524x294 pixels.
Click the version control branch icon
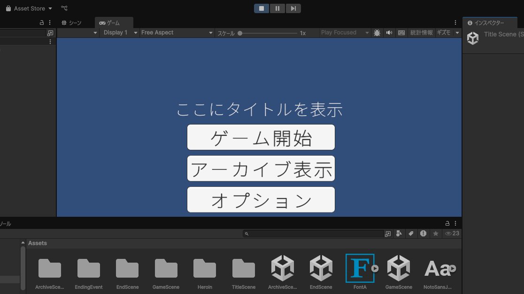tap(64, 8)
